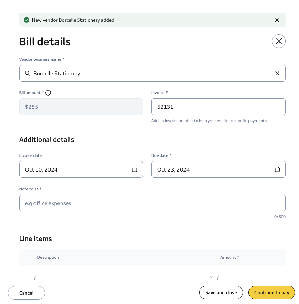
Task: Click the Note to self text box
Action: tap(152, 203)
